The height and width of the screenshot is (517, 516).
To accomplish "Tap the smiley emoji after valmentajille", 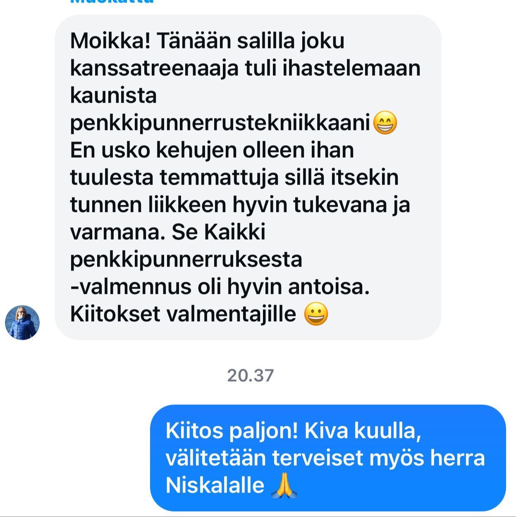I will [x=316, y=314].
